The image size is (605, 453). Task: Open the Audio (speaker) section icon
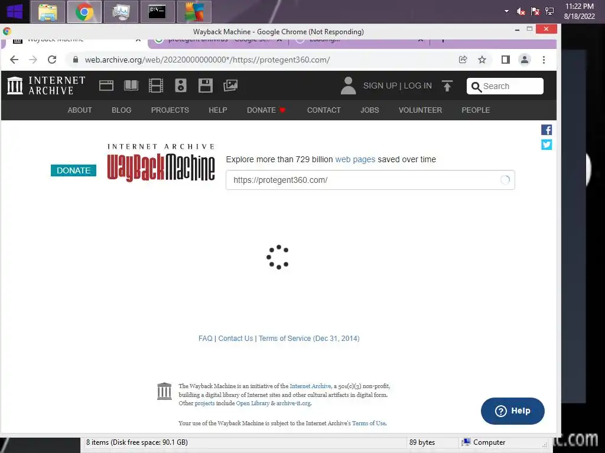(181, 86)
